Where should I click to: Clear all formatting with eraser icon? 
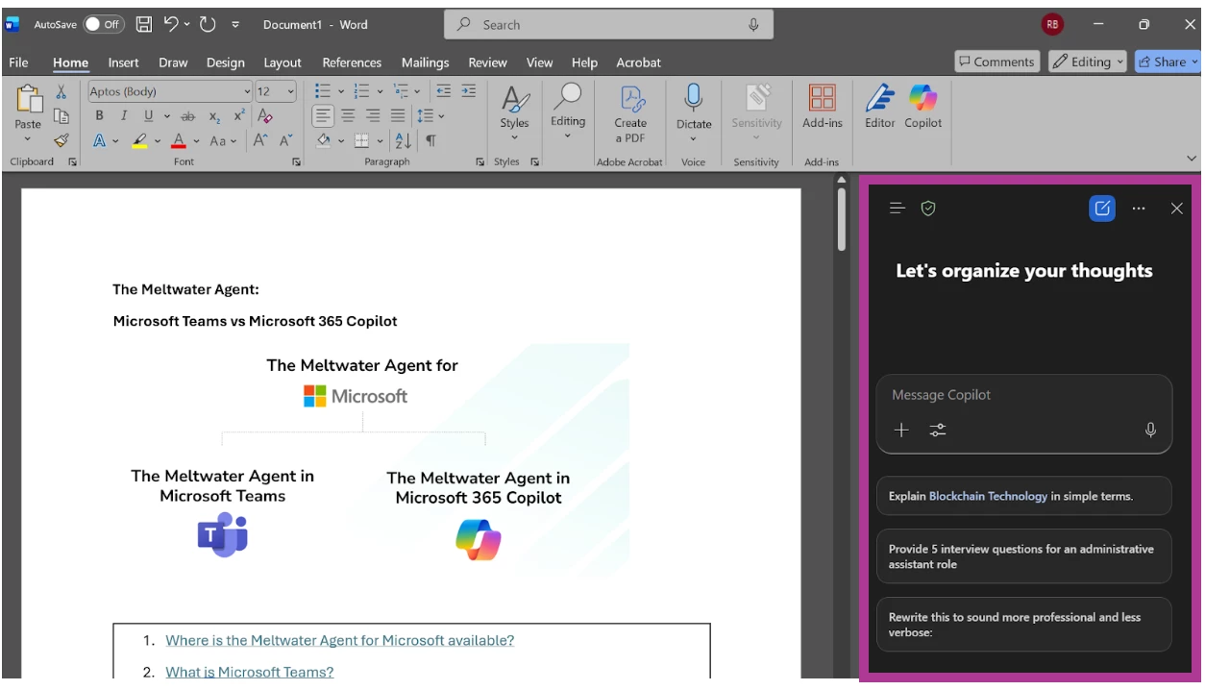tap(266, 115)
